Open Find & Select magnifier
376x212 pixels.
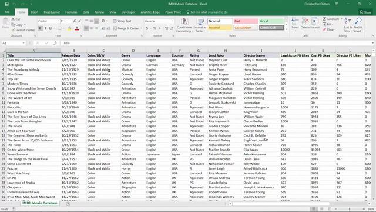coord(358,25)
